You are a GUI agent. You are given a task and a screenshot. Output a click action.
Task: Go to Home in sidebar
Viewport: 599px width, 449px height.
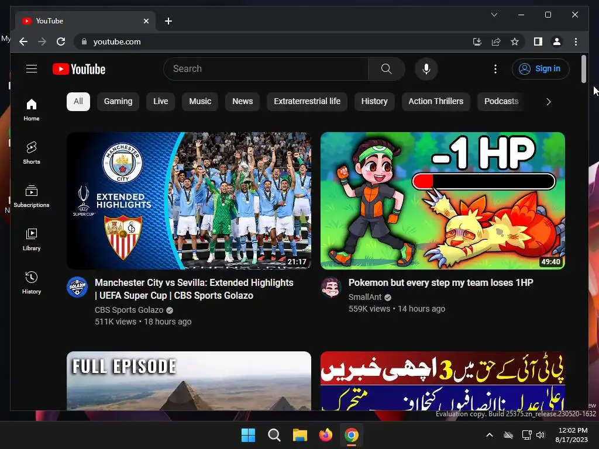(32, 109)
